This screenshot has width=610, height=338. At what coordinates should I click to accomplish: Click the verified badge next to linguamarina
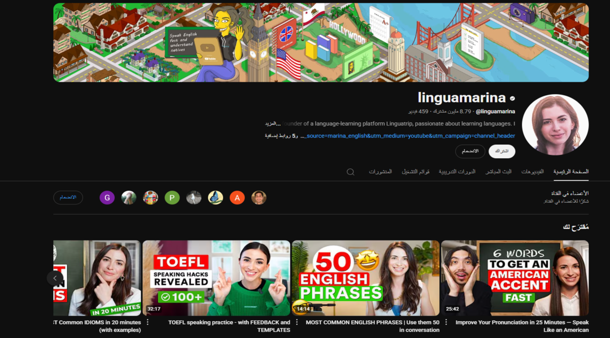pyautogui.click(x=512, y=99)
